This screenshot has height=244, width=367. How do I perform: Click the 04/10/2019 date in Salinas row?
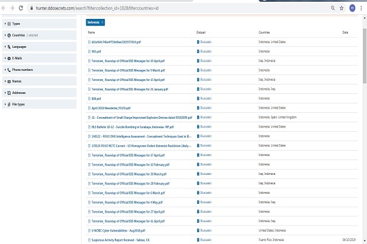[x=349, y=240]
